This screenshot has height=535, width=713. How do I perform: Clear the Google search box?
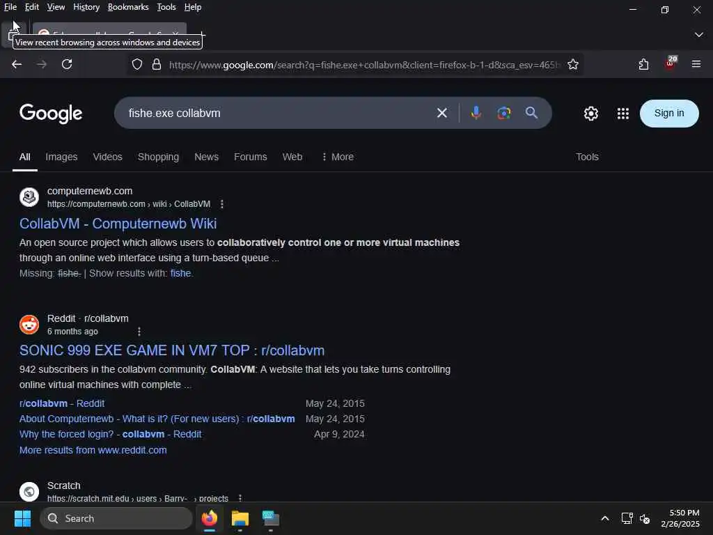point(442,113)
